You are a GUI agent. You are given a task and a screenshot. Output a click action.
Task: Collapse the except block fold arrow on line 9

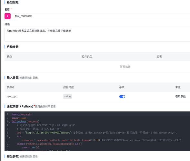pyautogui.click(x=10, y=145)
